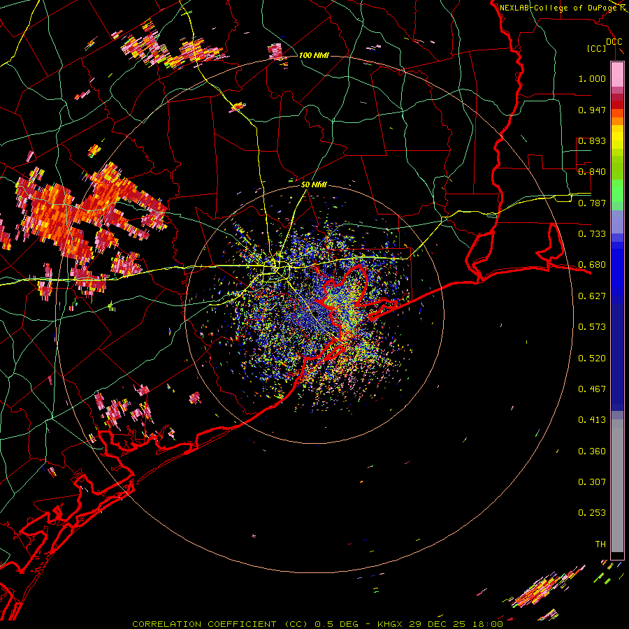This screenshot has height=629, width=629.
Task: Click the 0.947 scale value
Action: (592, 110)
